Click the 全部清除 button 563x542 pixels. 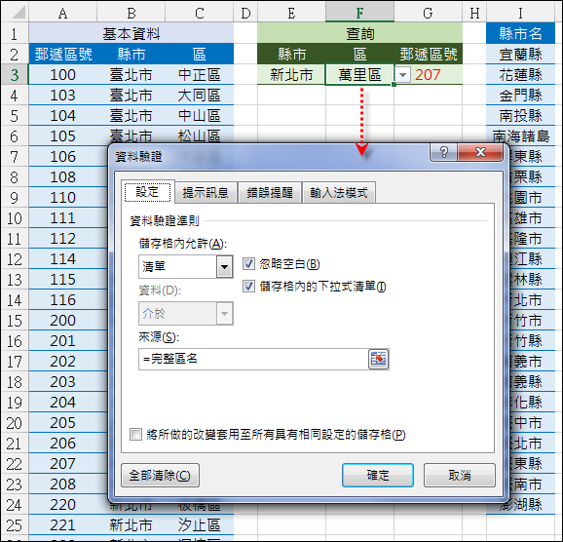pyautogui.click(x=160, y=475)
